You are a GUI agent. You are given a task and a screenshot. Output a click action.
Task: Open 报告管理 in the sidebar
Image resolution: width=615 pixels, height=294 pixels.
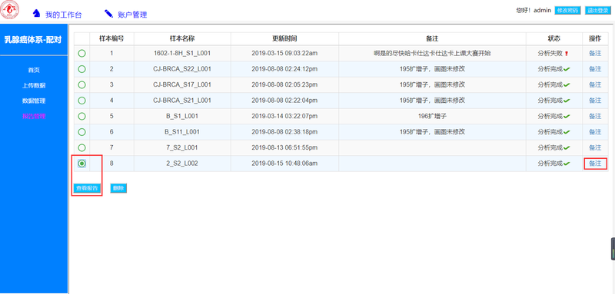tap(34, 116)
